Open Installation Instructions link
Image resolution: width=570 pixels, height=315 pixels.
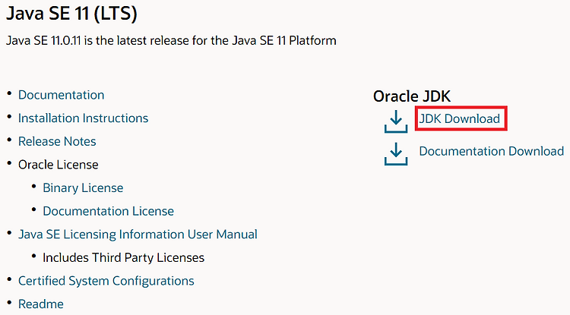84,118
